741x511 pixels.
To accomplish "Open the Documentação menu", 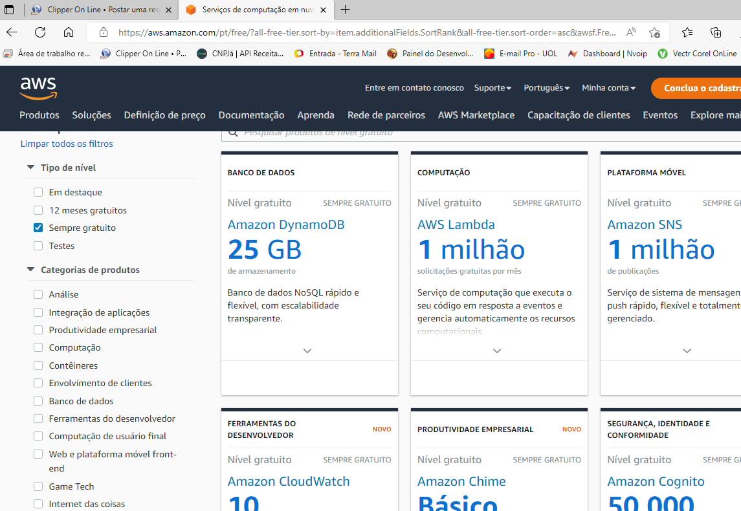I will pos(251,115).
